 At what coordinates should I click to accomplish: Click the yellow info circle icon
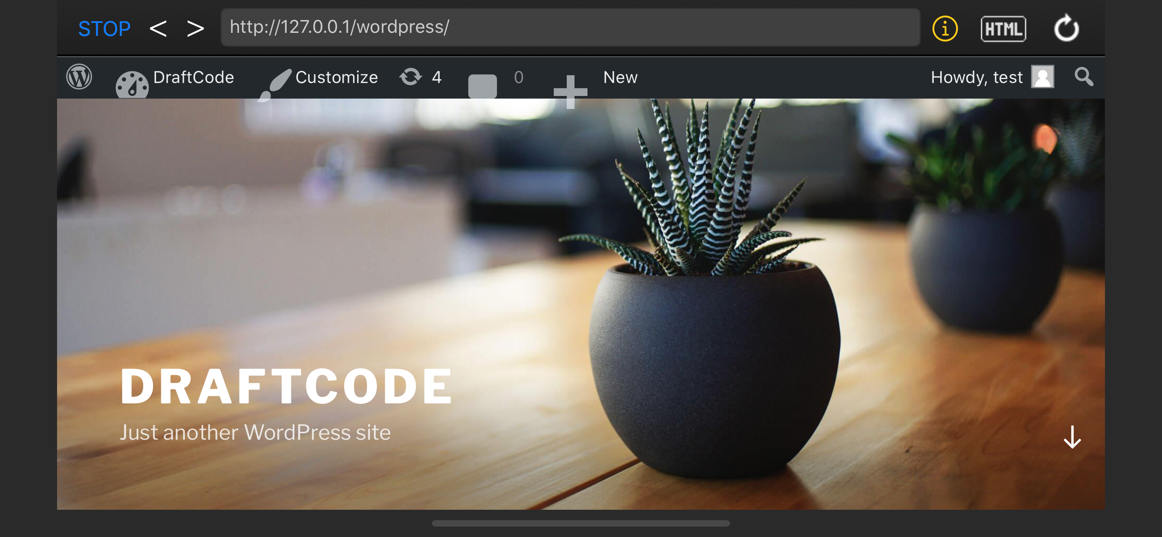945,29
